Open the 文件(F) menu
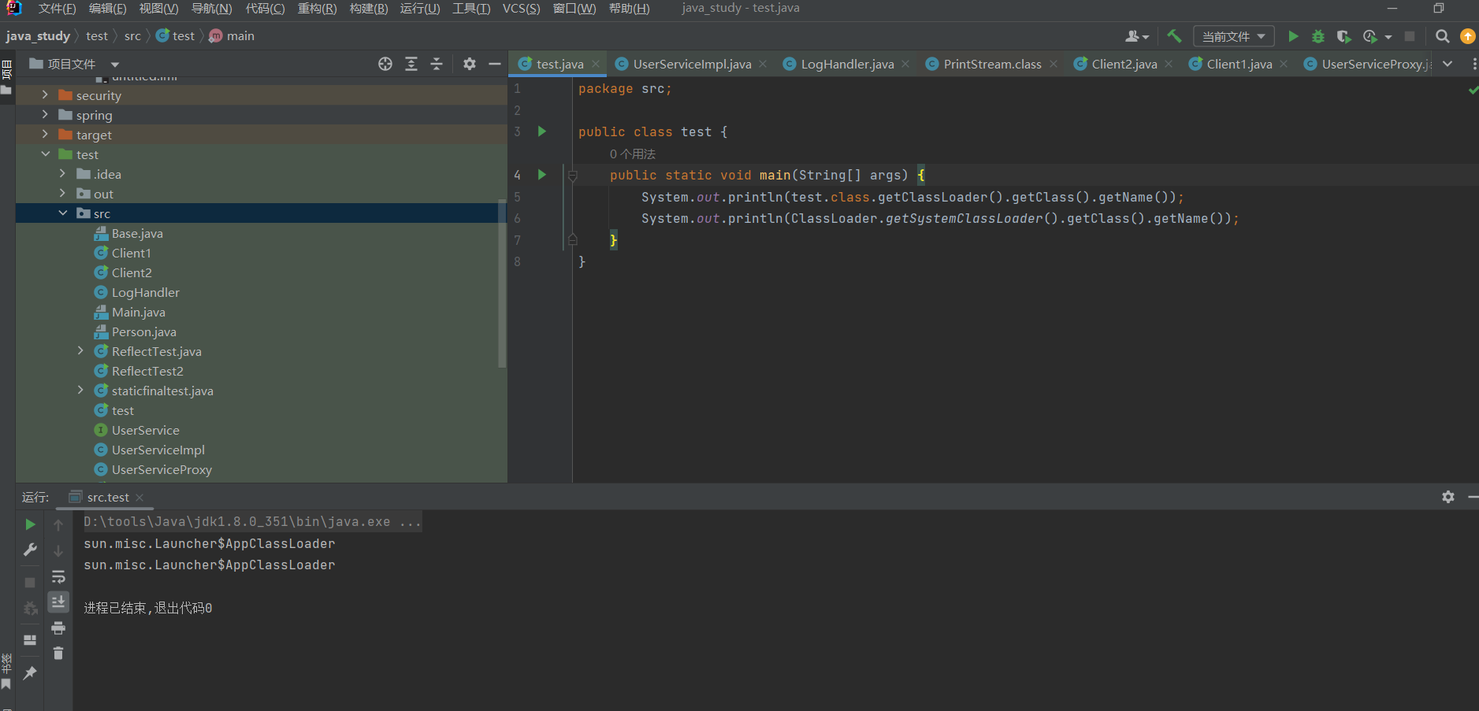Viewport: 1479px width, 711px height. pos(57,9)
